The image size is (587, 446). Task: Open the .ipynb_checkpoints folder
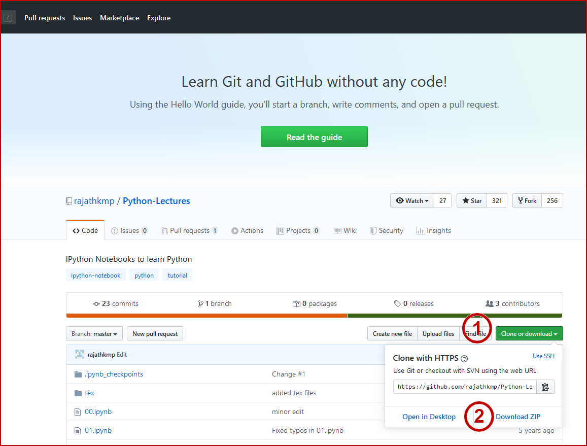pos(114,374)
